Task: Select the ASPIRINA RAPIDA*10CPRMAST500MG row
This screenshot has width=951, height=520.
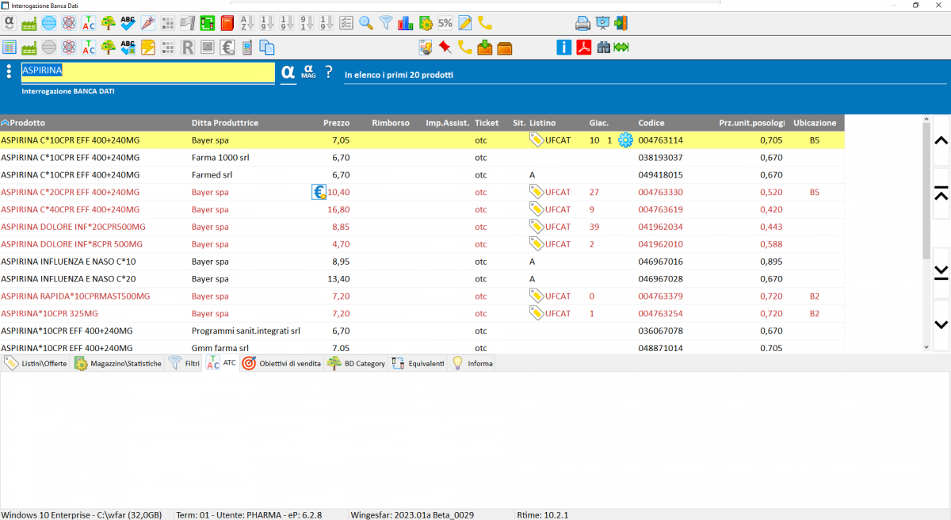Action: tap(75, 296)
